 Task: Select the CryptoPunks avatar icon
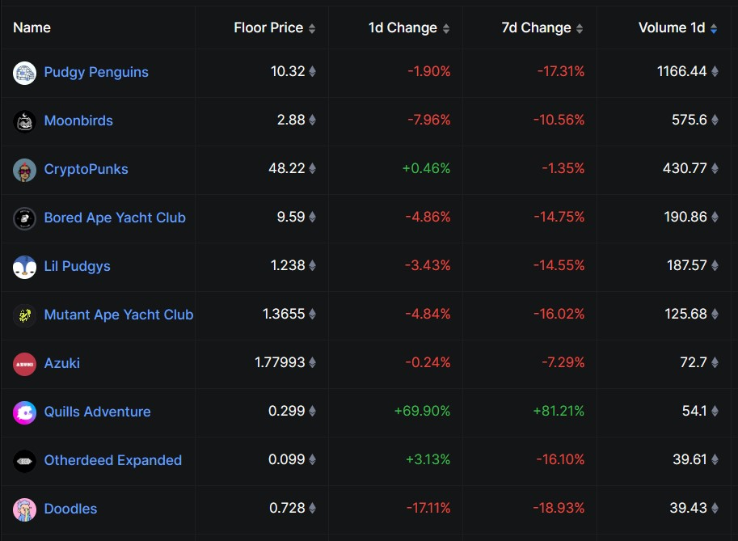coord(24,169)
